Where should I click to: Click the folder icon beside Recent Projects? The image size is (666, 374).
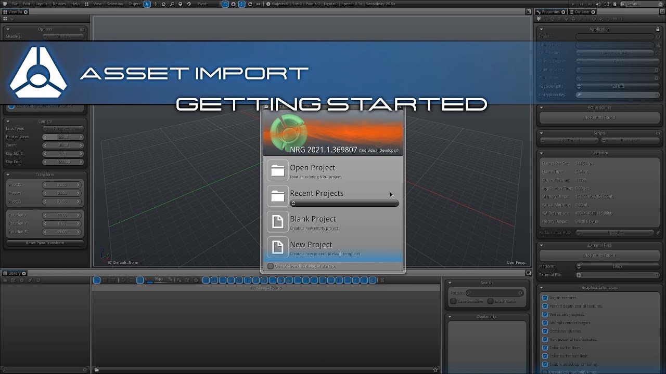pyautogui.click(x=278, y=196)
